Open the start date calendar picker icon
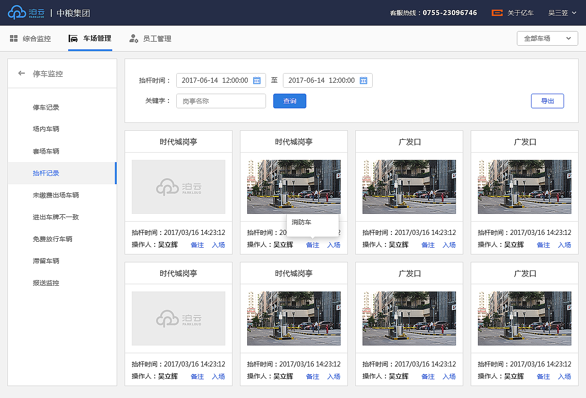Image resolution: width=586 pixels, height=398 pixels. (258, 80)
